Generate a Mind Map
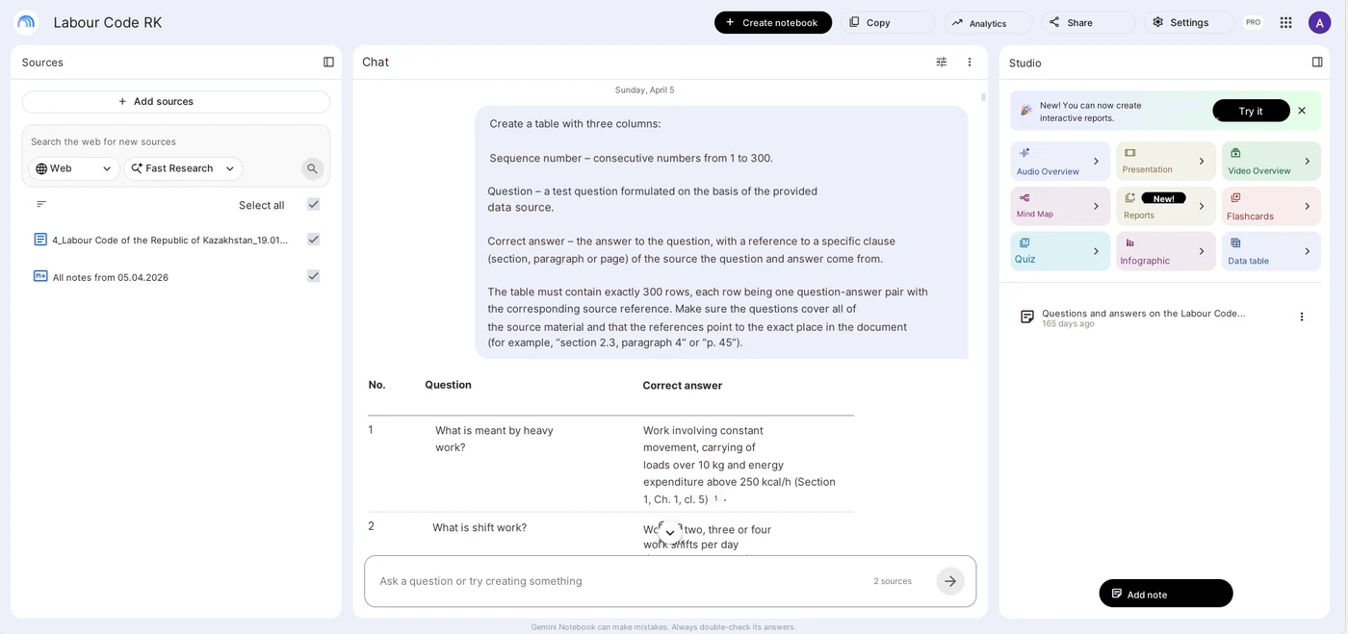 [1059, 206]
